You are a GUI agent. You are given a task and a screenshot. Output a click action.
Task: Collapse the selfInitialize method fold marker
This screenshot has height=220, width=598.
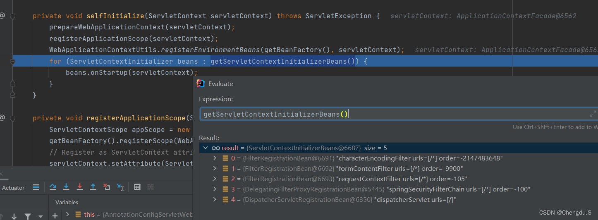[x=13, y=16]
